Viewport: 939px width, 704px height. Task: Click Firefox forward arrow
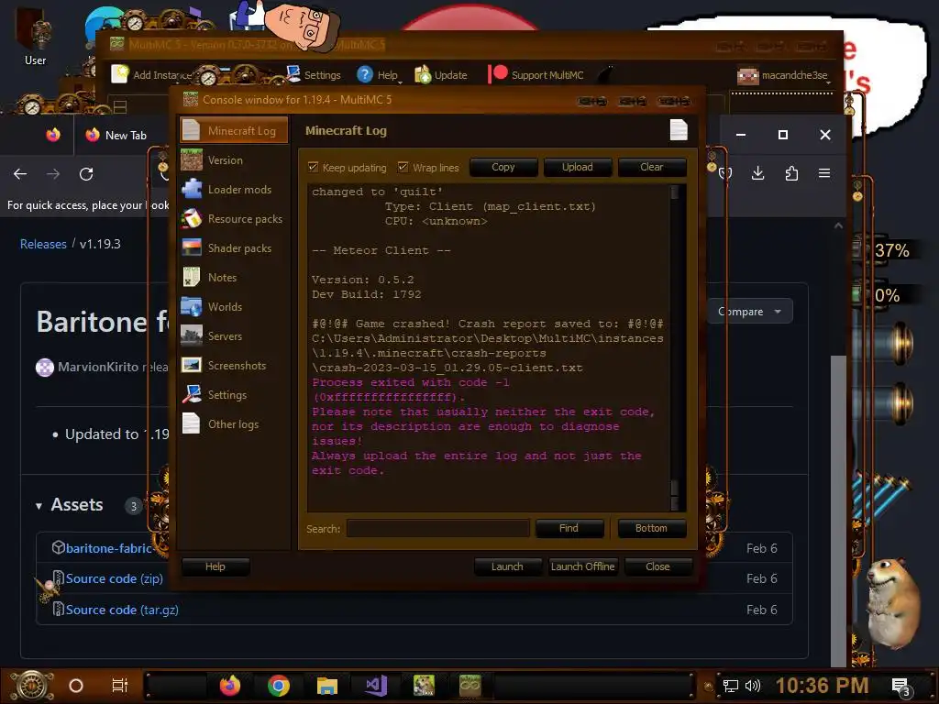point(53,174)
